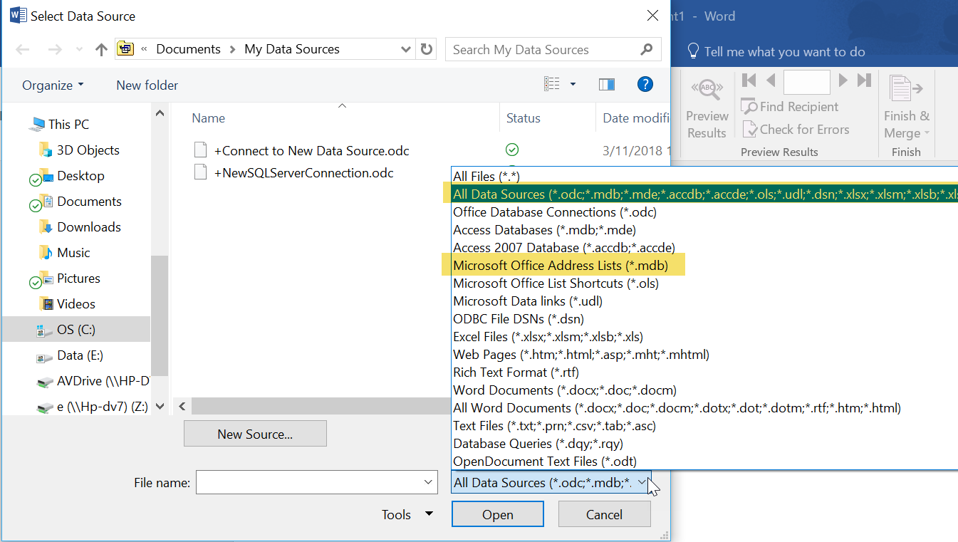Choose Text Files filter
Screen dimensions: 958x542
554,425
